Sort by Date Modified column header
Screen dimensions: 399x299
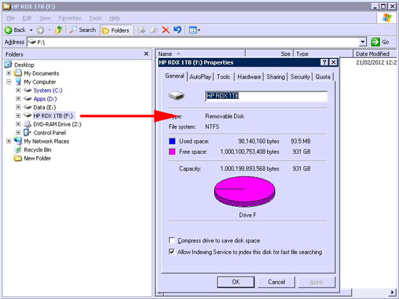[x=375, y=54]
